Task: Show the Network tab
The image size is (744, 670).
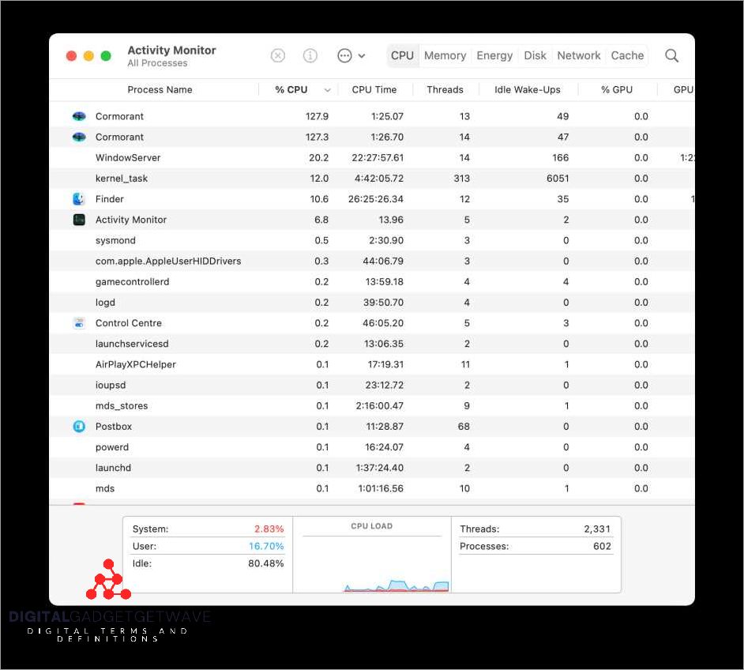Action: click(579, 55)
